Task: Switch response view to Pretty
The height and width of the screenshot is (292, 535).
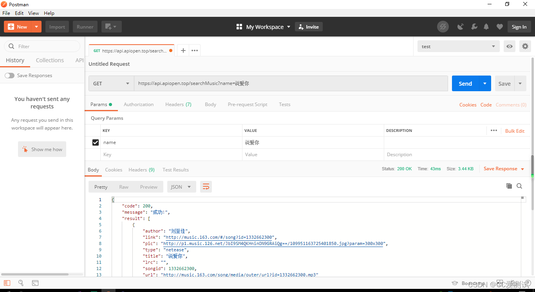Action: [x=101, y=187]
